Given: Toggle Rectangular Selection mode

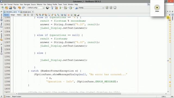Looking at the screenshot, I should point(49,15).
